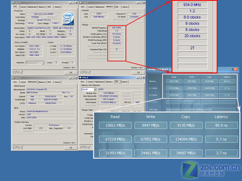Image resolution: width=242 pixels, height=181 pixels.
Task: Click the BIOS Date field '02/01/2008'
Action: (50, 118)
